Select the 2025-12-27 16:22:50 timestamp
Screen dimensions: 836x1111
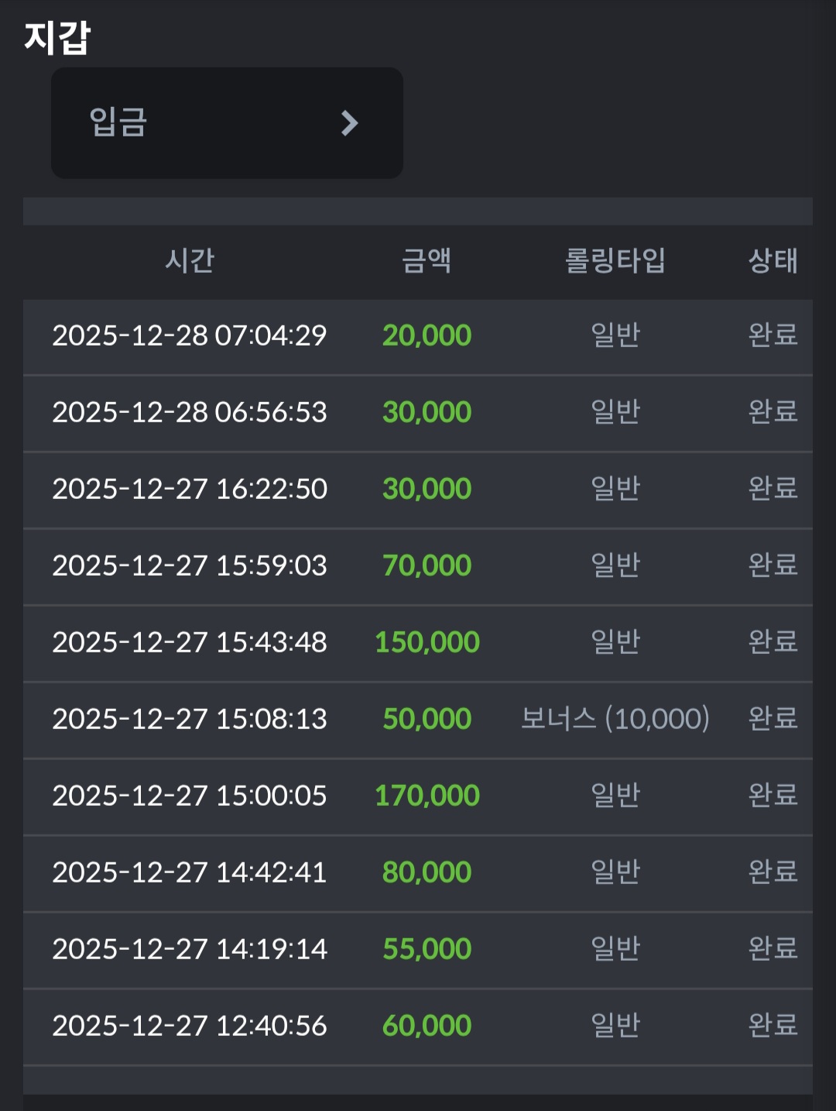(190, 489)
